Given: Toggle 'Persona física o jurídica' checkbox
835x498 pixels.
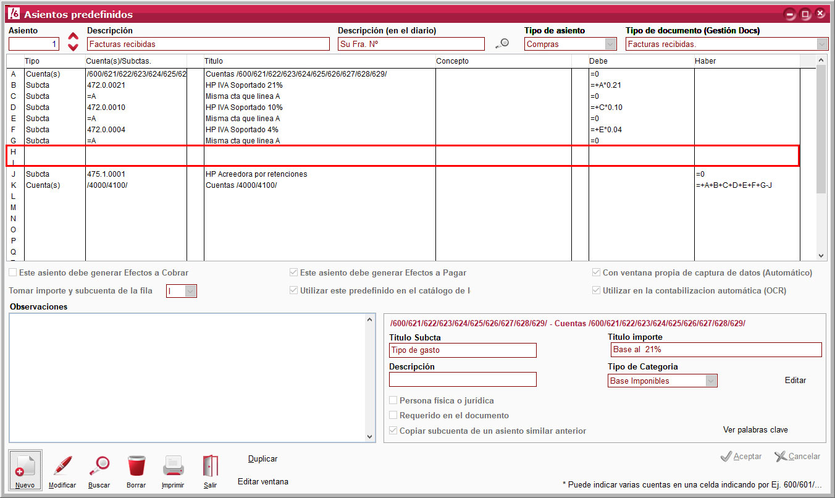Looking at the screenshot, I should tap(393, 401).
